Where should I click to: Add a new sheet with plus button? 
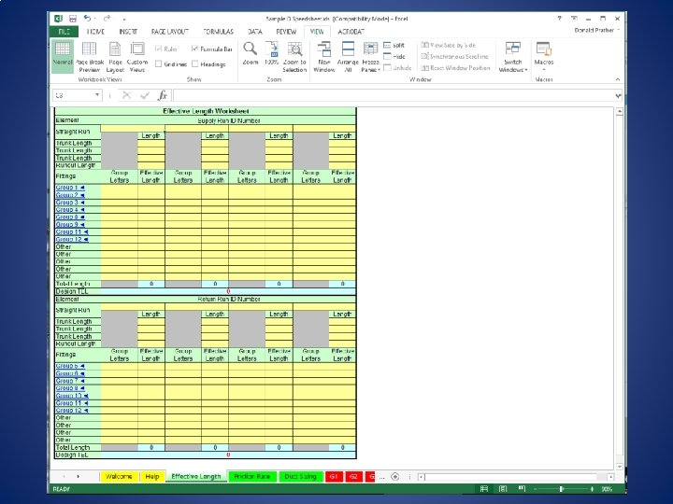(x=395, y=477)
